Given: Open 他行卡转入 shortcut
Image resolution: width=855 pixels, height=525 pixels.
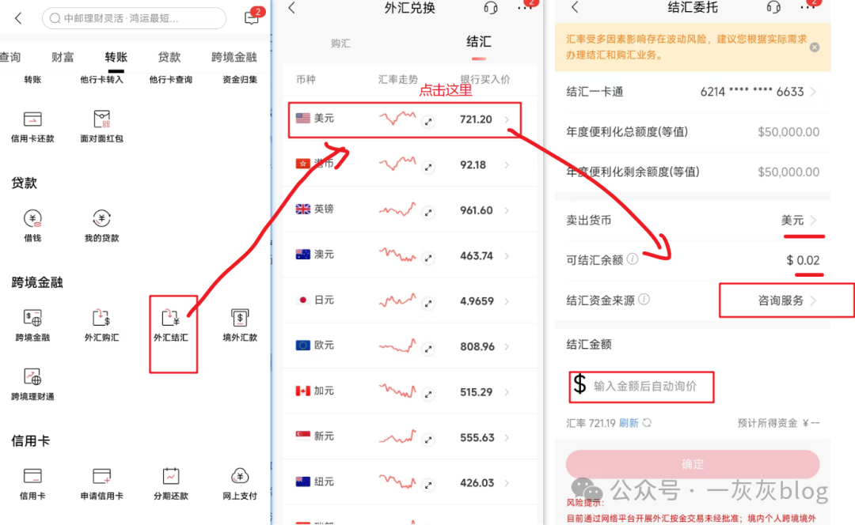Looking at the screenshot, I should click(101, 80).
